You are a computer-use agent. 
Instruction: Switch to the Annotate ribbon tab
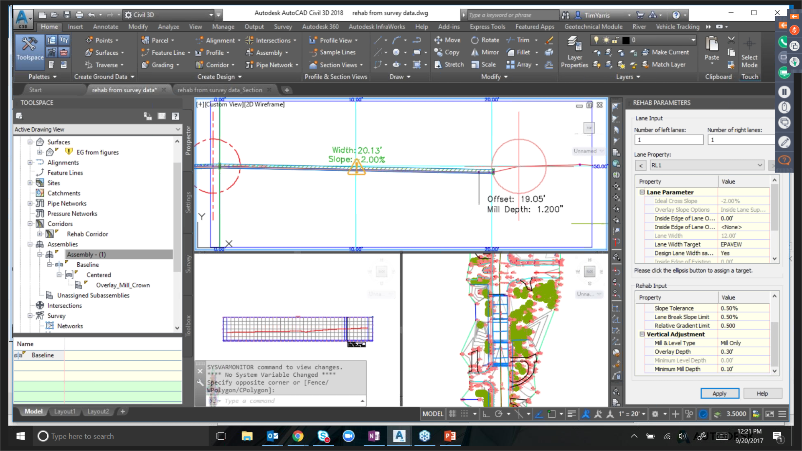point(106,27)
